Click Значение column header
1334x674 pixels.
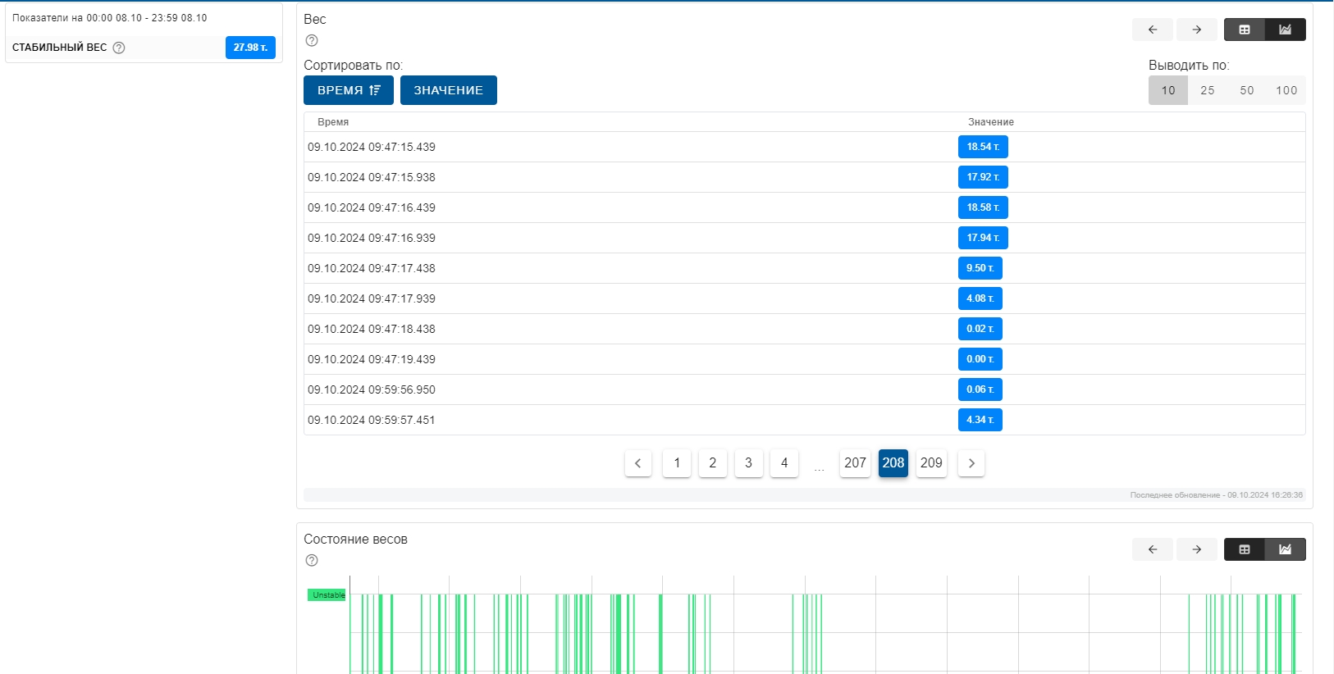[991, 122]
